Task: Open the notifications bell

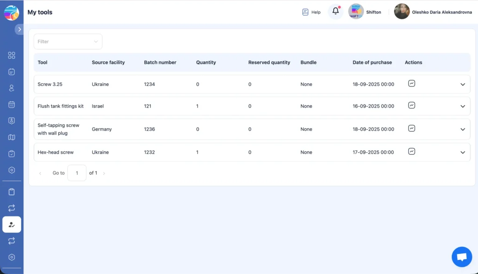Action: (x=335, y=11)
